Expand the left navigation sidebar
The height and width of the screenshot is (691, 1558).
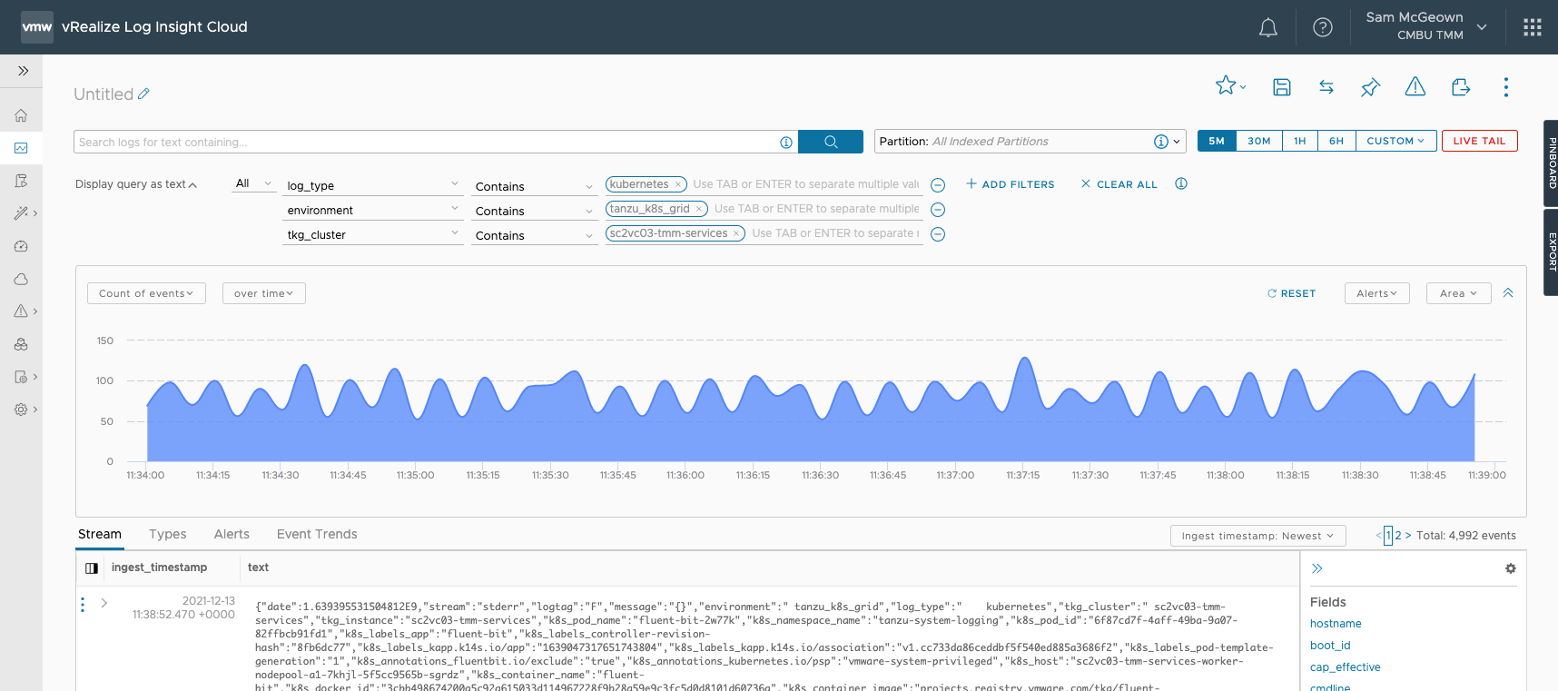23,71
